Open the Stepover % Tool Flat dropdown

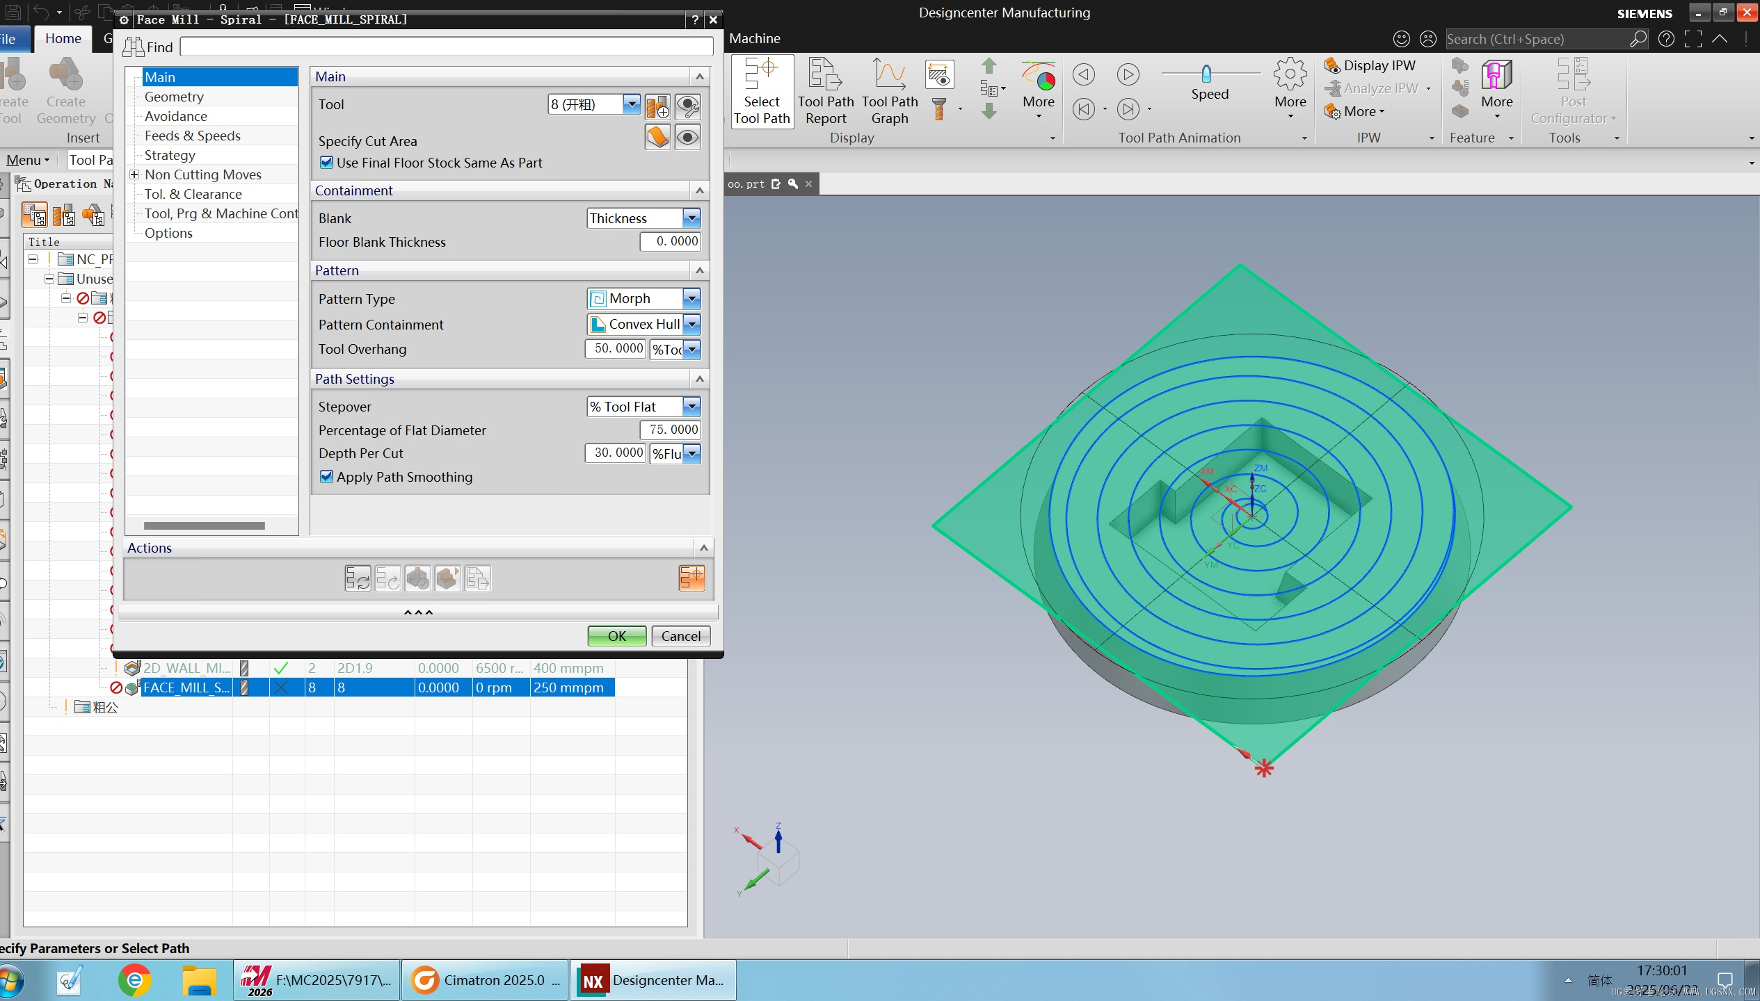coord(691,407)
